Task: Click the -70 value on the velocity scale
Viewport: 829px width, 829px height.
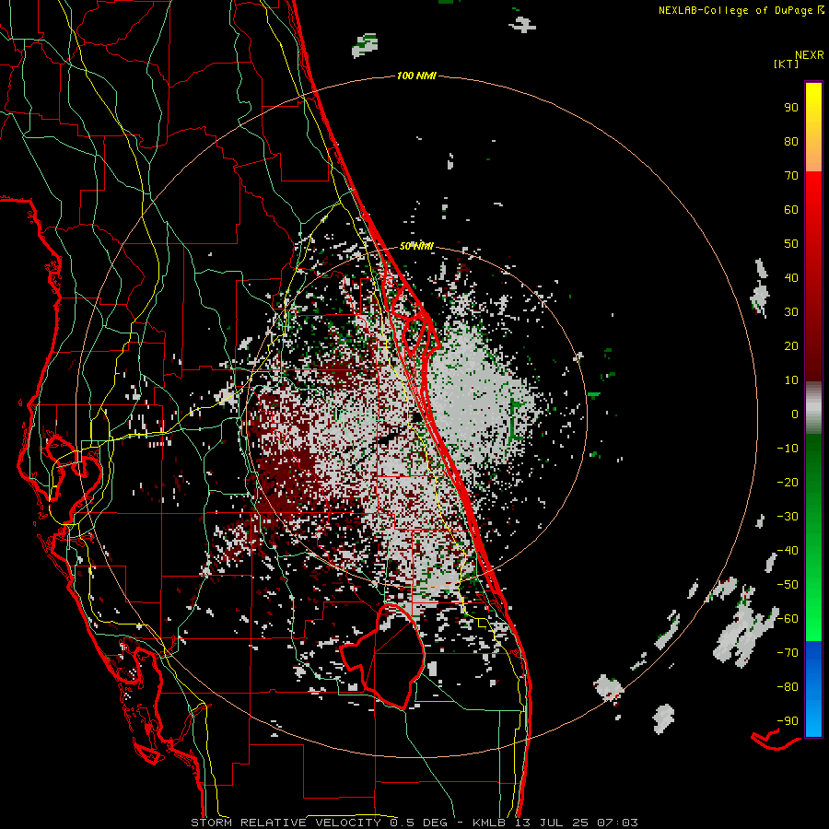Action: (x=788, y=653)
